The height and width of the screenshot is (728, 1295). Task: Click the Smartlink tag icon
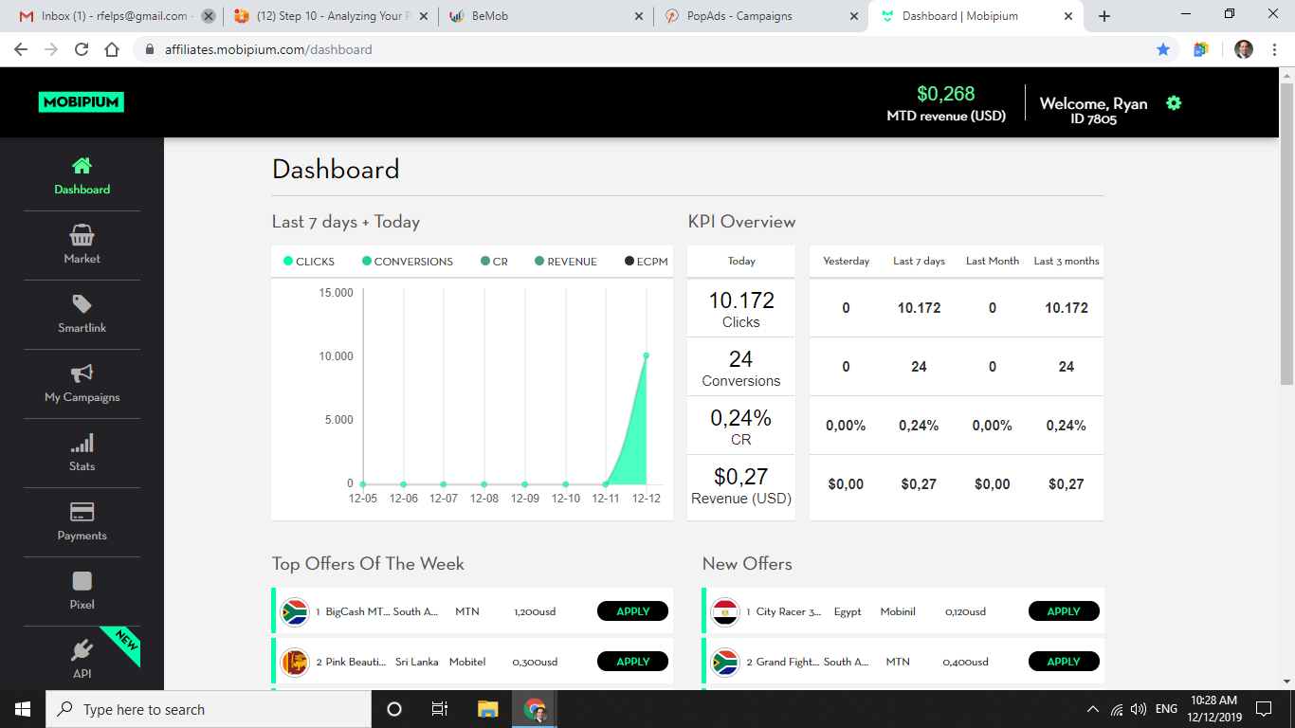coord(82,304)
